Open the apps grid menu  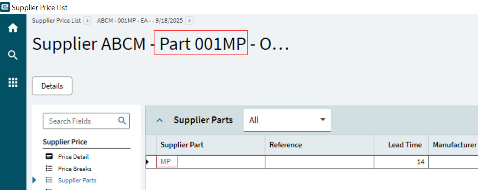coord(13,82)
